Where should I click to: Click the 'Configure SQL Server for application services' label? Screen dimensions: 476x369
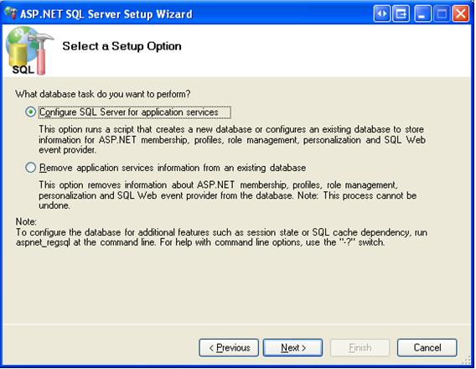[129, 112]
